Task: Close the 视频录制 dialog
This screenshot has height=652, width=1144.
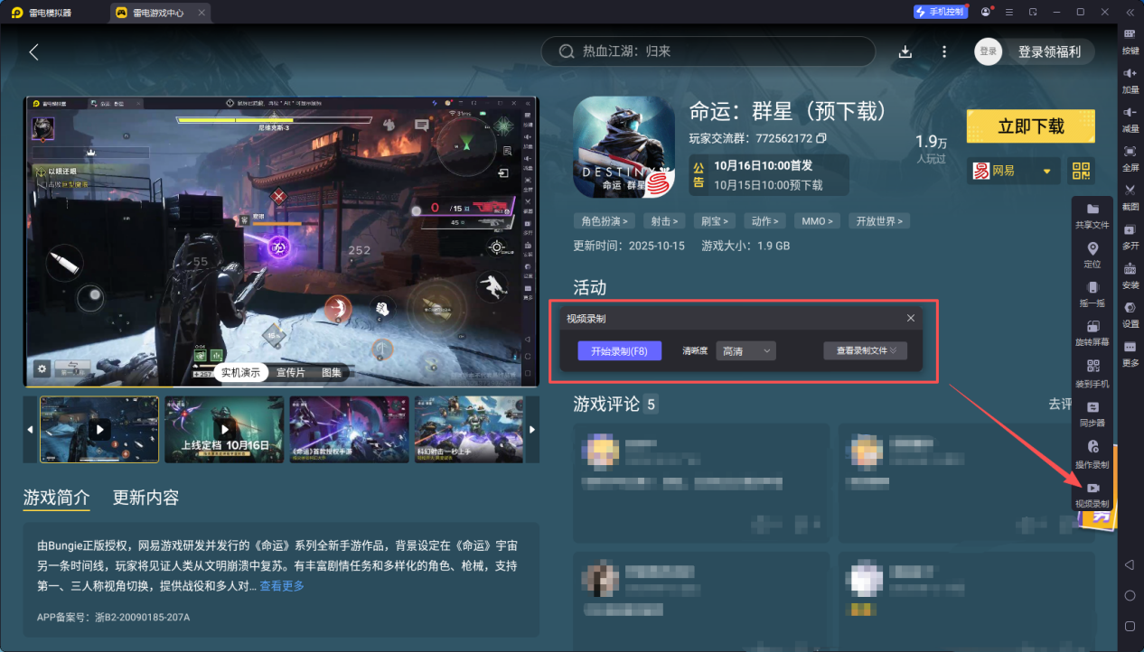Action: click(911, 318)
